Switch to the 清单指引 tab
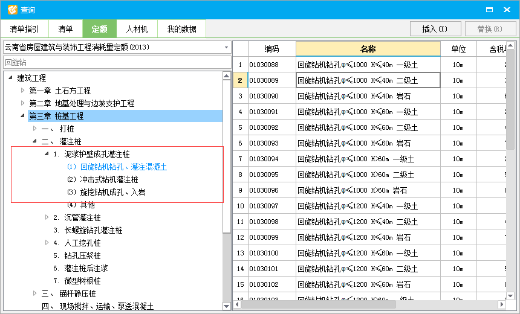The height and width of the screenshot is (314, 520). tap(25, 29)
